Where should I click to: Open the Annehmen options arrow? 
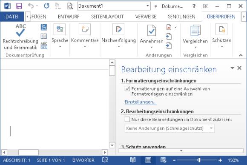152,47
